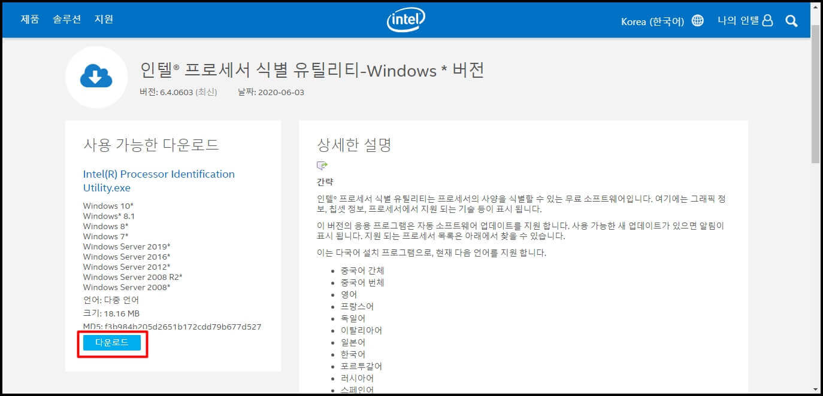Screen dimensions: 823x396
Task: Click Windows Server 2016* entry
Action: point(127,257)
